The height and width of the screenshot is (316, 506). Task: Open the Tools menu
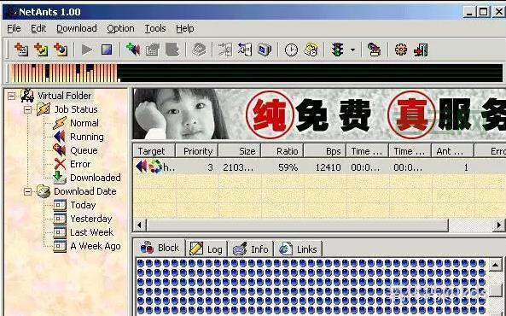coord(155,28)
